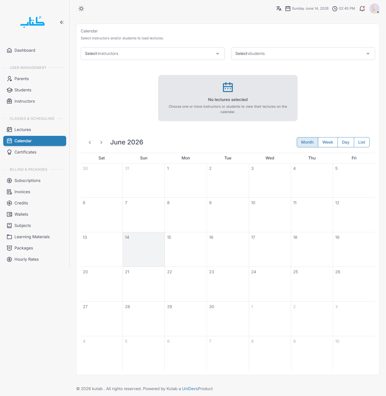Open the Certificates page
This screenshot has height=396, width=386.
tap(35, 152)
